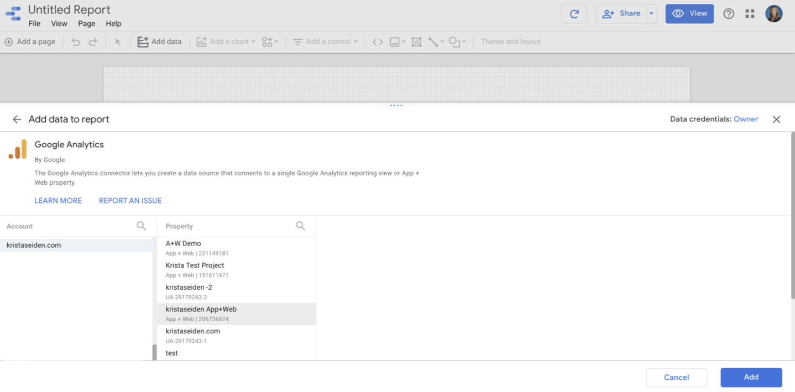Click the Data Studio logo icon
795x392 pixels.
pyautogui.click(x=13, y=13)
